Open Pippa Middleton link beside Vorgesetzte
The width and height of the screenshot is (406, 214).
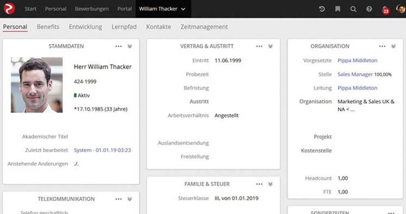pyautogui.click(x=357, y=60)
